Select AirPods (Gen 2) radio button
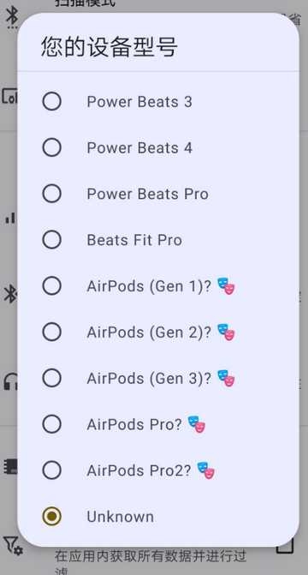Screen dimensions: 308x575 tap(51, 332)
